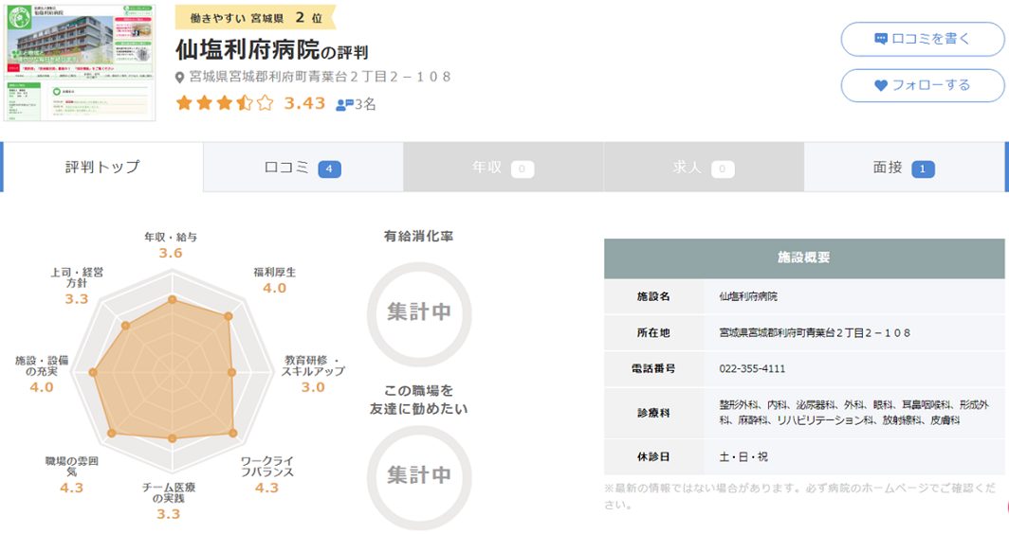Click the 有給消化率 heading
The height and width of the screenshot is (534, 1009).
click(419, 237)
